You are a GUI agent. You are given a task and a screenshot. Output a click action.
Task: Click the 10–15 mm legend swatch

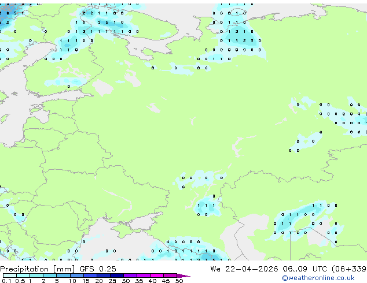pos(76,275)
